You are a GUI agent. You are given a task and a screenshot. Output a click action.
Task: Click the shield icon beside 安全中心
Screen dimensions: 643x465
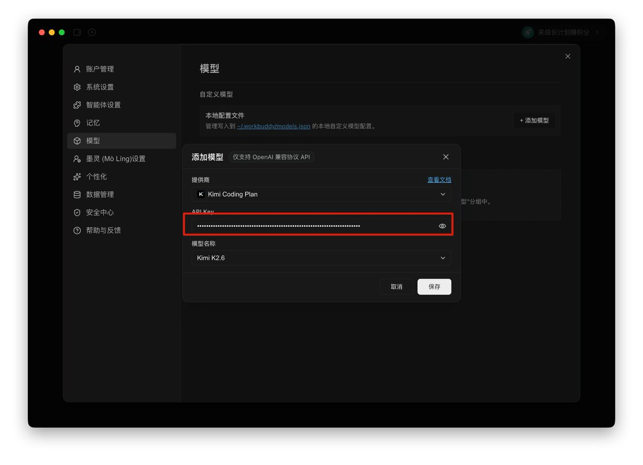77,213
